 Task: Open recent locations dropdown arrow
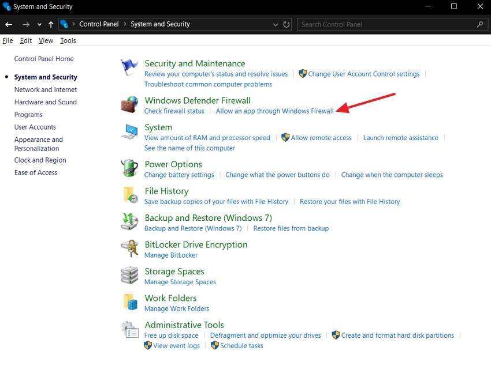coord(39,24)
